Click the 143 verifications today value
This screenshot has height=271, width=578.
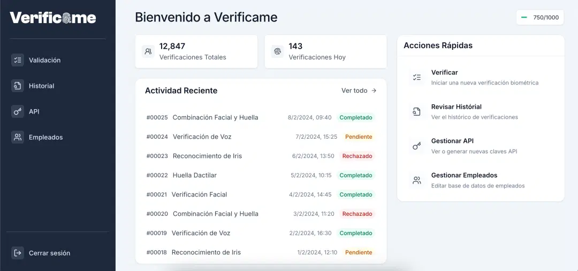[x=295, y=46]
